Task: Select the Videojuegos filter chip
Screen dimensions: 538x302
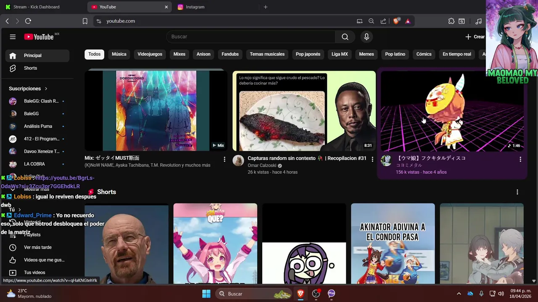Action: (x=150, y=54)
